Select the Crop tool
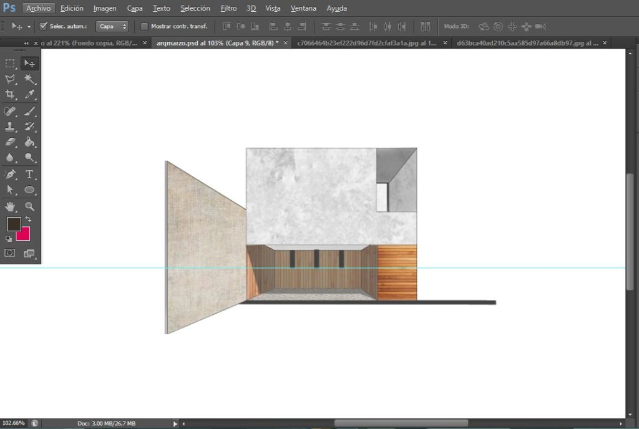 point(10,94)
